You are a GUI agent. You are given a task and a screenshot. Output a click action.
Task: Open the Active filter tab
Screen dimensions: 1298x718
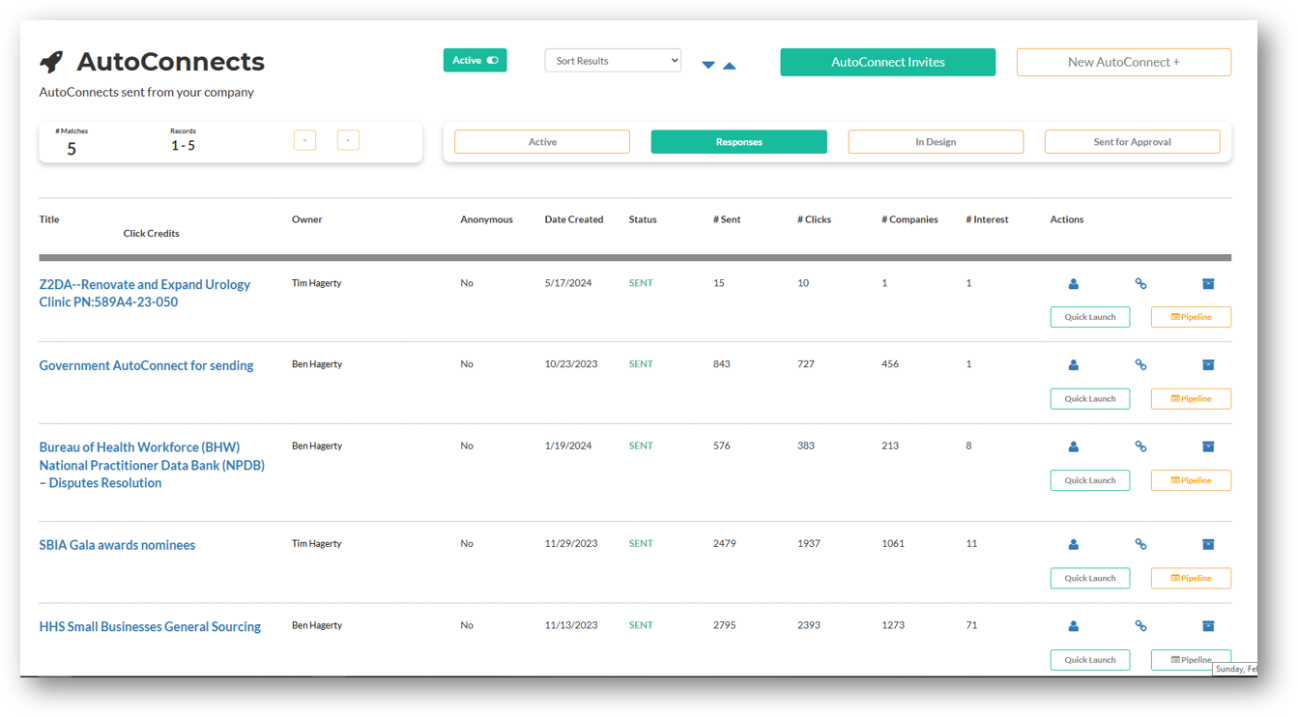click(542, 142)
